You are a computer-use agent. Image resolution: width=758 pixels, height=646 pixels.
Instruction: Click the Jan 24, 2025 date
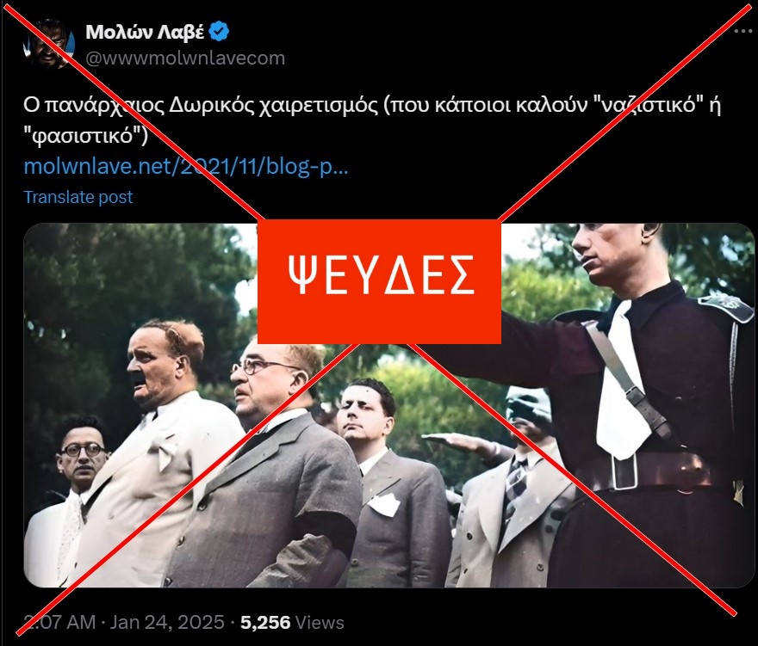click(167, 622)
